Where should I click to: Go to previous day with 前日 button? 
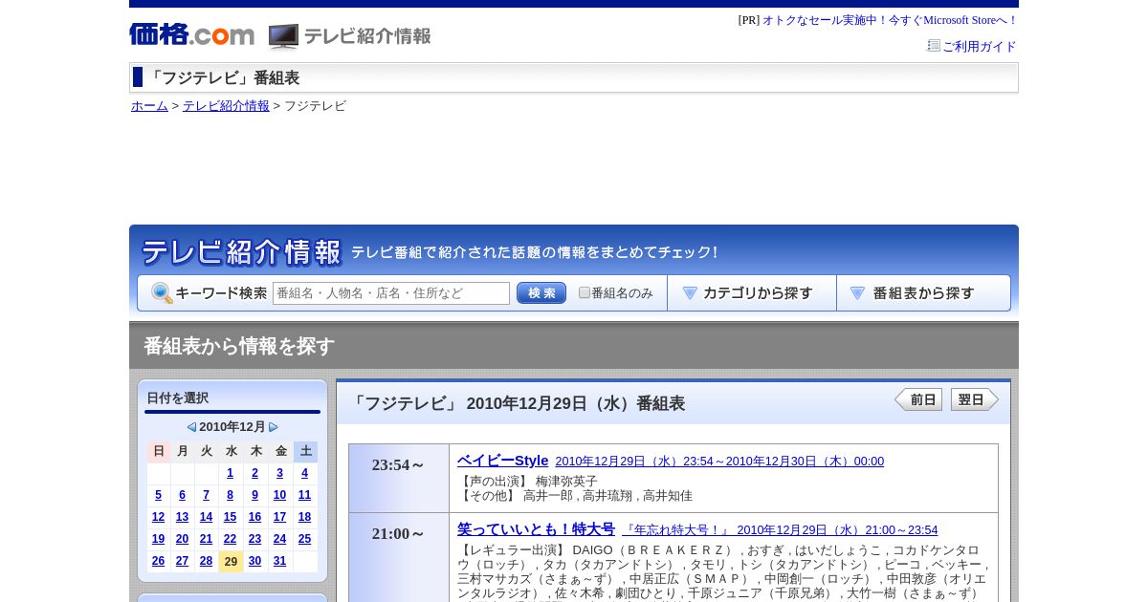[918, 399]
